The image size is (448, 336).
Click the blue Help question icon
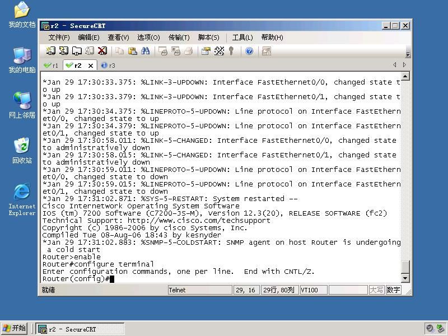click(x=249, y=51)
